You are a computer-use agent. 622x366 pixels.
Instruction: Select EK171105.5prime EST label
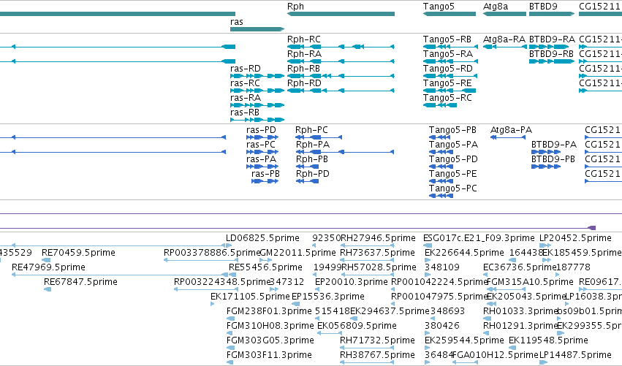click(x=250, y=297)
